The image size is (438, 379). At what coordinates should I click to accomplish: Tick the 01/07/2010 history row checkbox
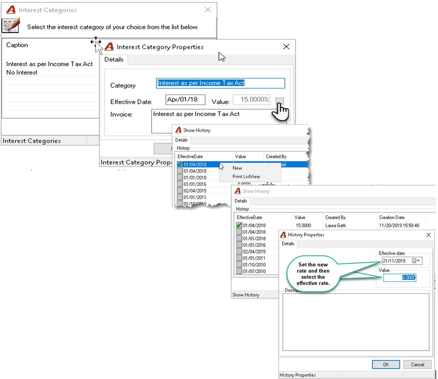tap(239, 271)
